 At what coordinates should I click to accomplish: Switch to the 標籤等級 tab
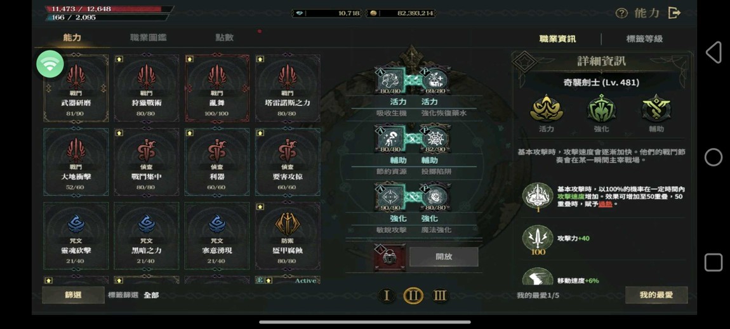click(x=644, y=39)
